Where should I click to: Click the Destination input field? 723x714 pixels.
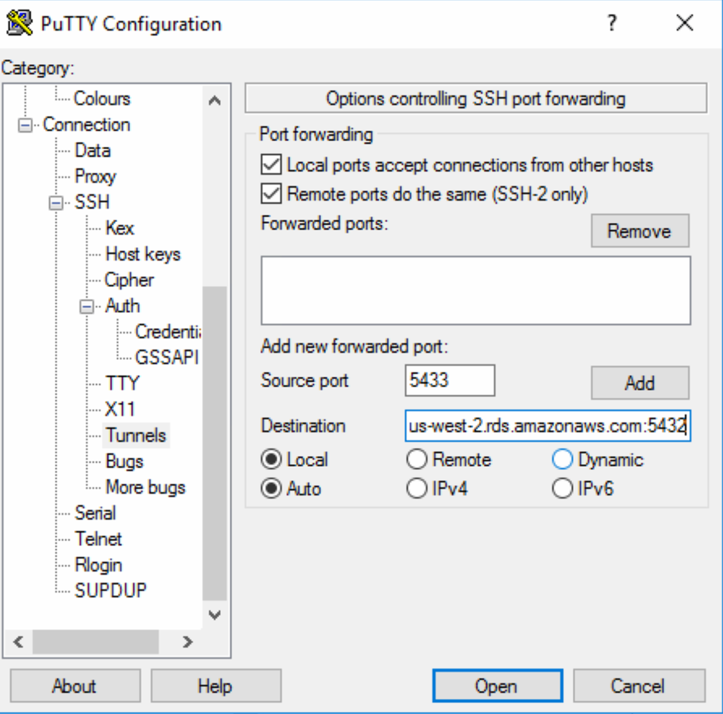[x=548, y=425]
